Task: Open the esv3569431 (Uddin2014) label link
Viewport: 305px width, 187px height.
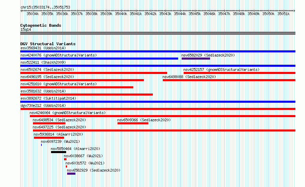Action: coord(43,48)
